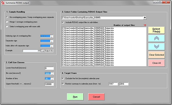Toggle 'Exclude the first (incomplete) calendar year'
This screenshot has height=105, width=172.
point(63,78)
